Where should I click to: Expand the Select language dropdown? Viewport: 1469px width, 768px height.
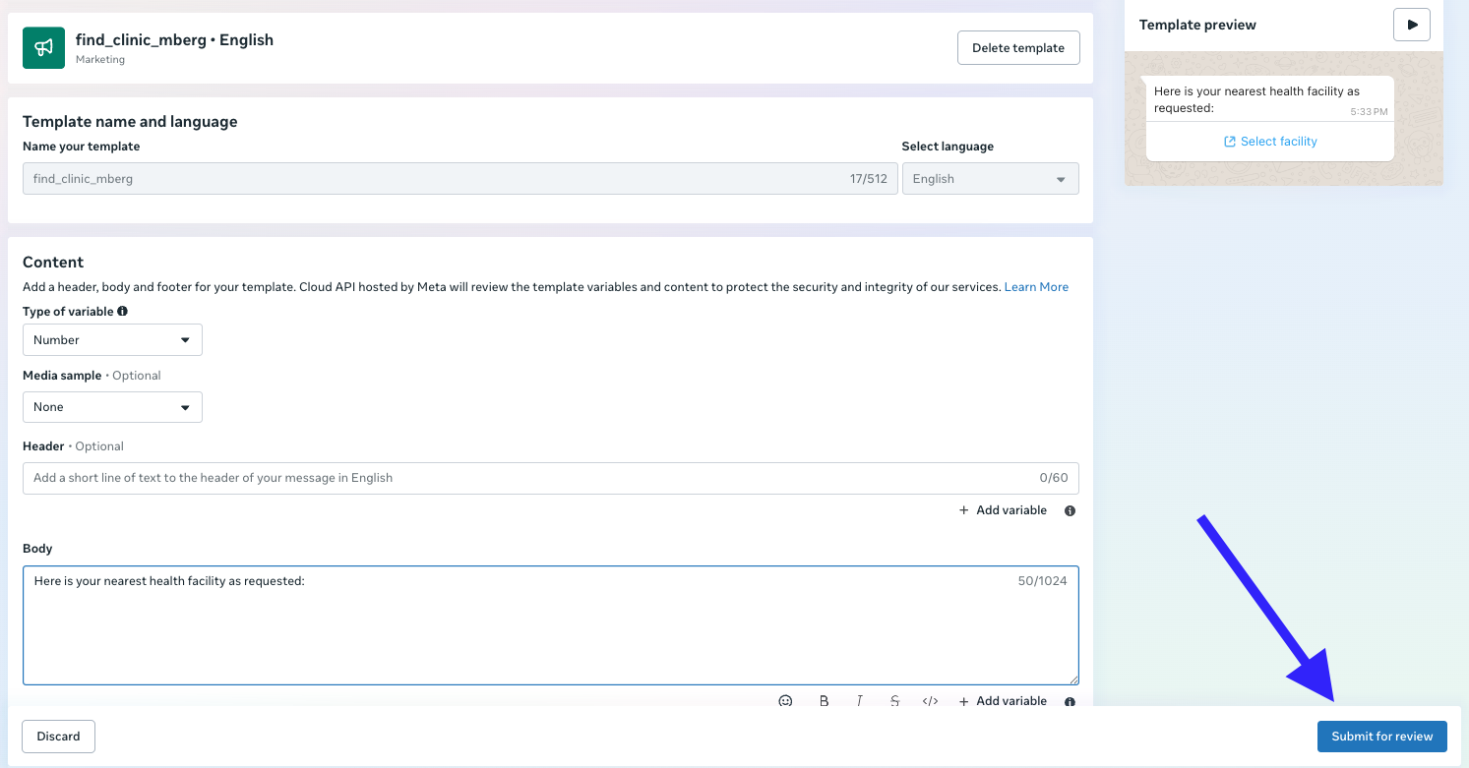[x=990, y=179]
